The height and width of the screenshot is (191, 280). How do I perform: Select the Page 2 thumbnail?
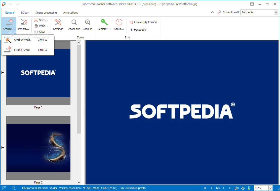[x=38, y=148]
